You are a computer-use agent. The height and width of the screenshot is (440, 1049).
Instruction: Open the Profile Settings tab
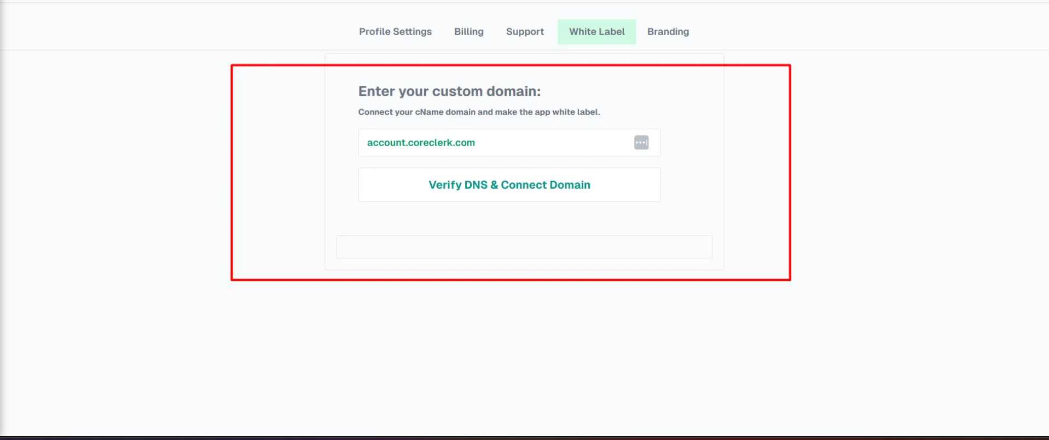coord(395,32)
